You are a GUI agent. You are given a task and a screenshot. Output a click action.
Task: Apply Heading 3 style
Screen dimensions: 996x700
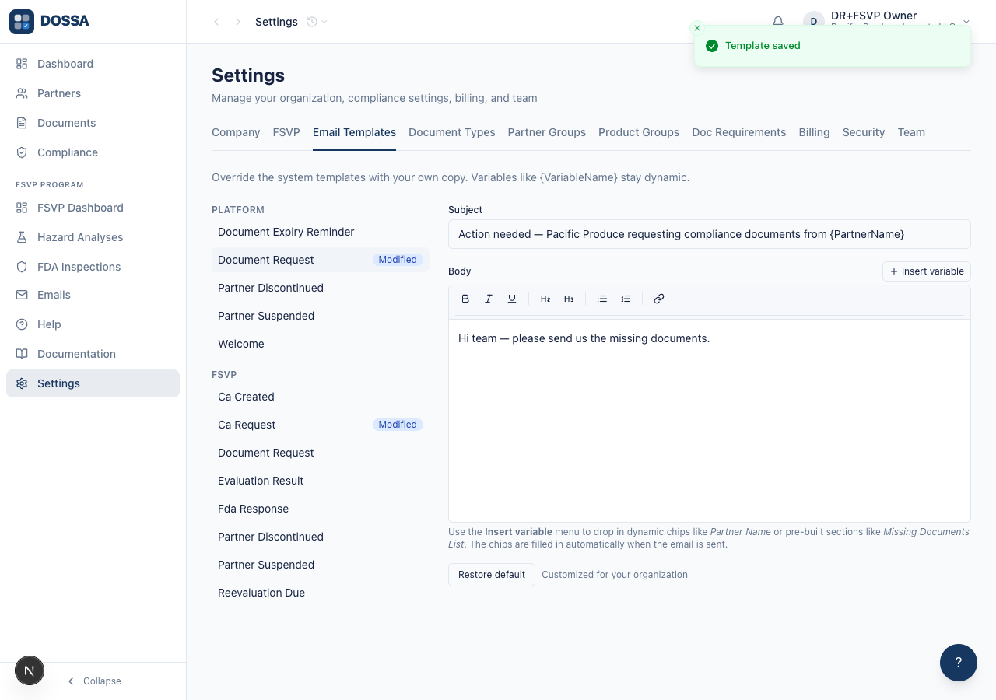point(569,299)
